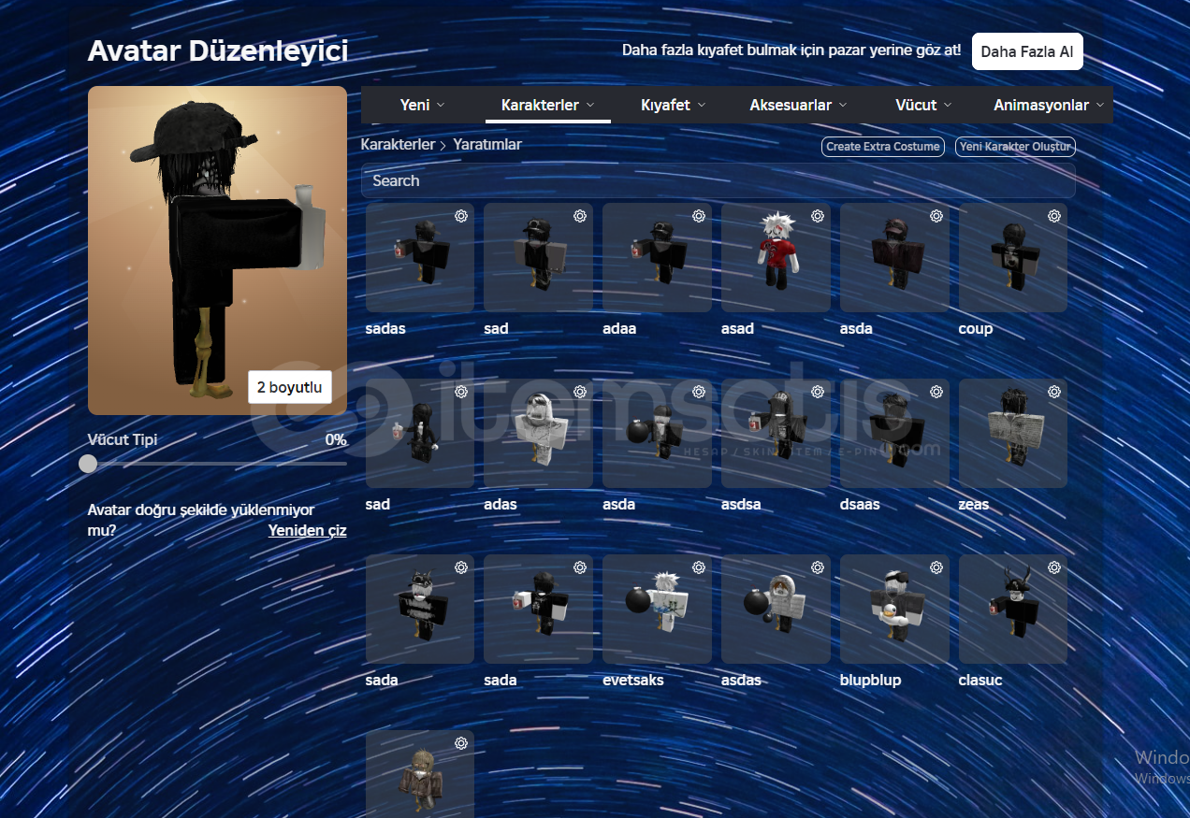This screenshot has width=1190, height=818.
Task: Select the red-shirted asad costume thumbnail
Action: point(776,258)
